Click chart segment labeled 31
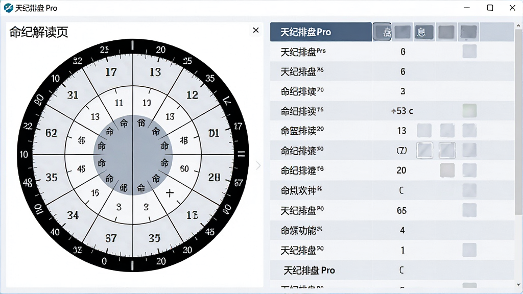This screenshot has height=294, width=523. point(73,95)
